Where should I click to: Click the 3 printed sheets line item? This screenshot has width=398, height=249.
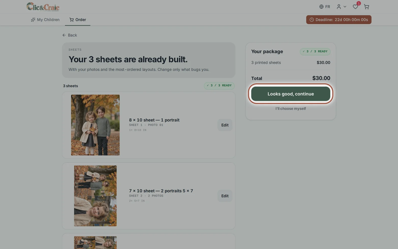coord(291,63)
